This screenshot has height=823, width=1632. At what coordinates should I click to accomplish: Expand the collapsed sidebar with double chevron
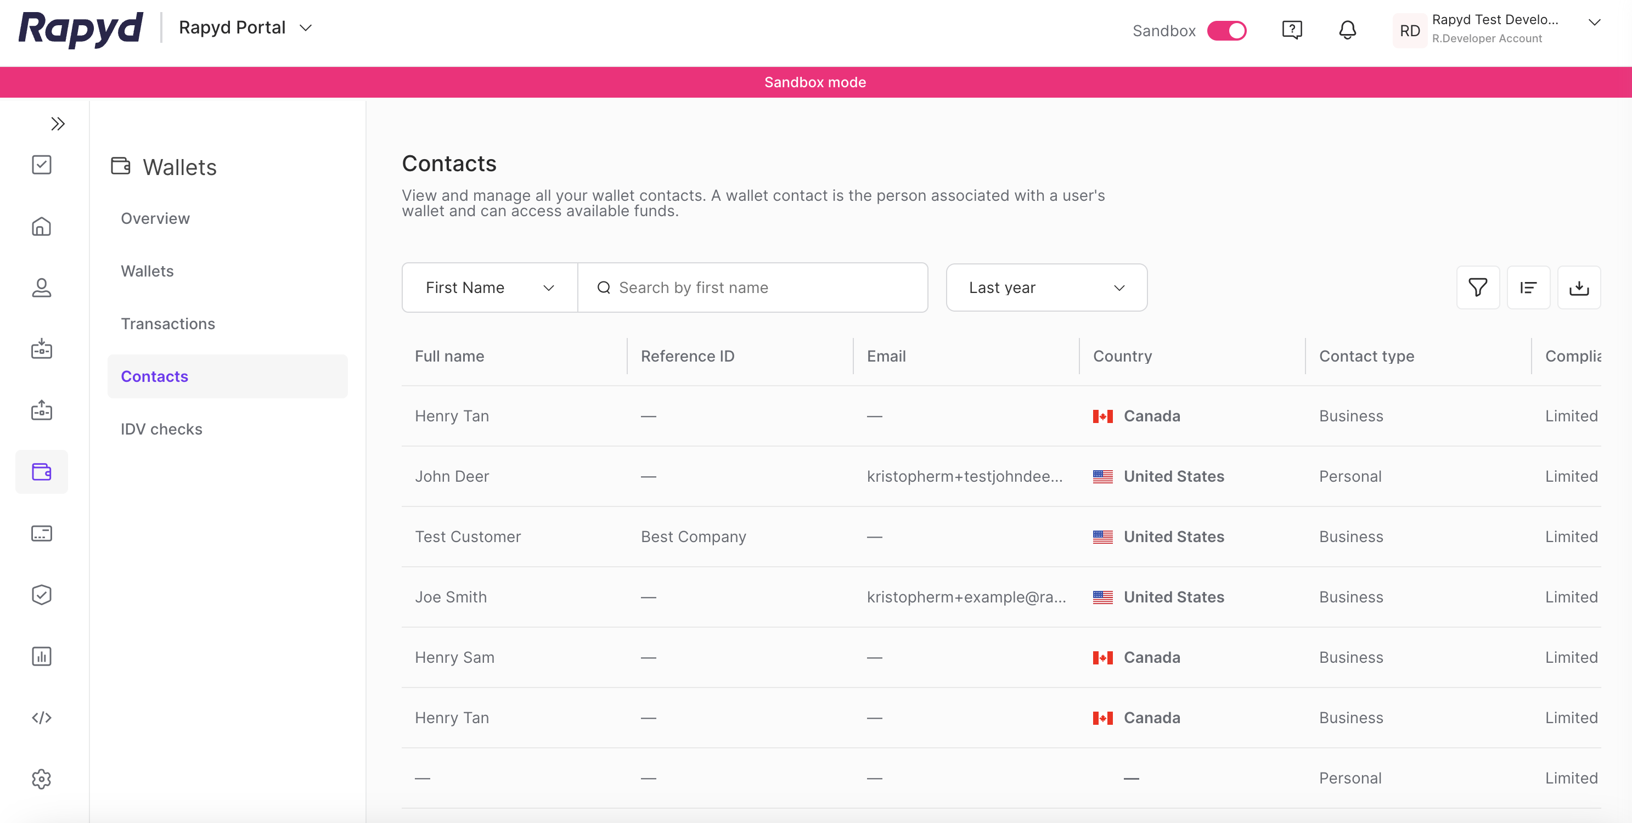click(x=58, y=123)
